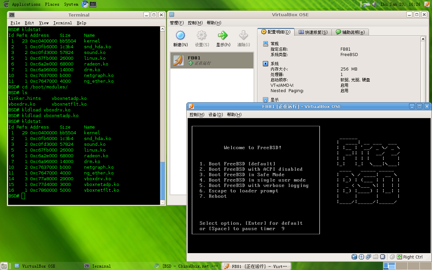Click the 常规 general section icon
Viewport: 432px width, 270px height.
click(x=265, y=44)
